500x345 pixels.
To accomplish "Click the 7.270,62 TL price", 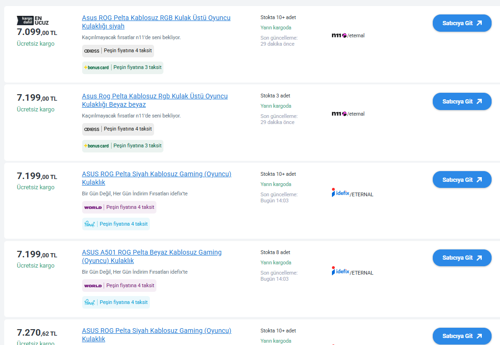I will point(37,332).
